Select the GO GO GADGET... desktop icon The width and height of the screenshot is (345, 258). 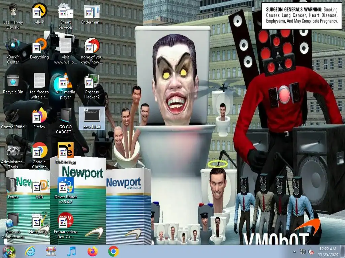pyautogui.click(x=65, y=121)
